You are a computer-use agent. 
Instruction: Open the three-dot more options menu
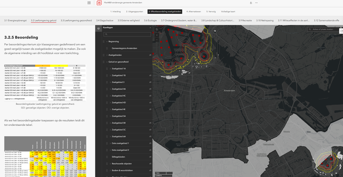point(257,3)
